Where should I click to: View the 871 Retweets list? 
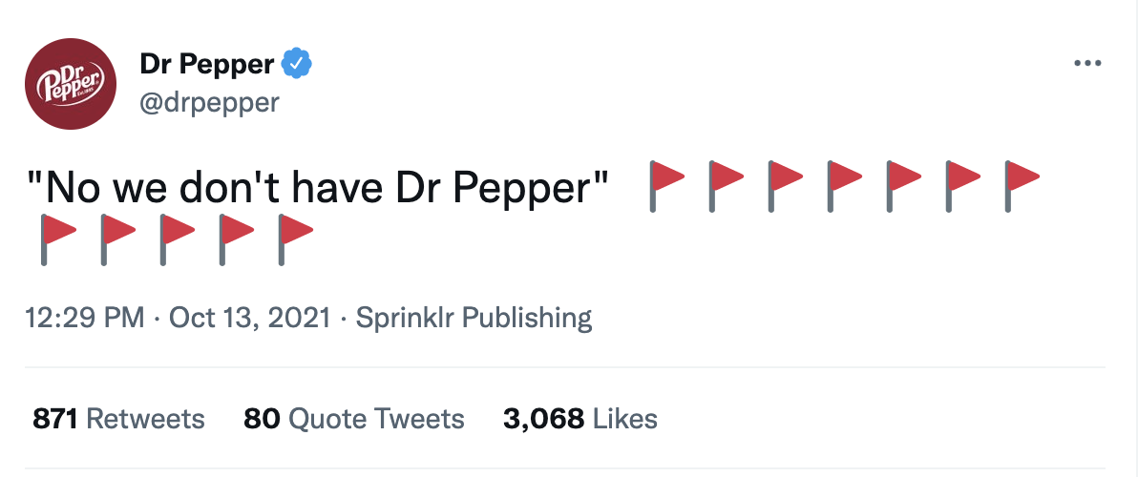point(118,418)
